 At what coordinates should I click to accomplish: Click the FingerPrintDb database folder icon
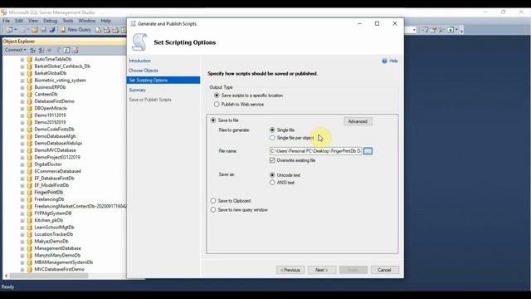(30, 192)
